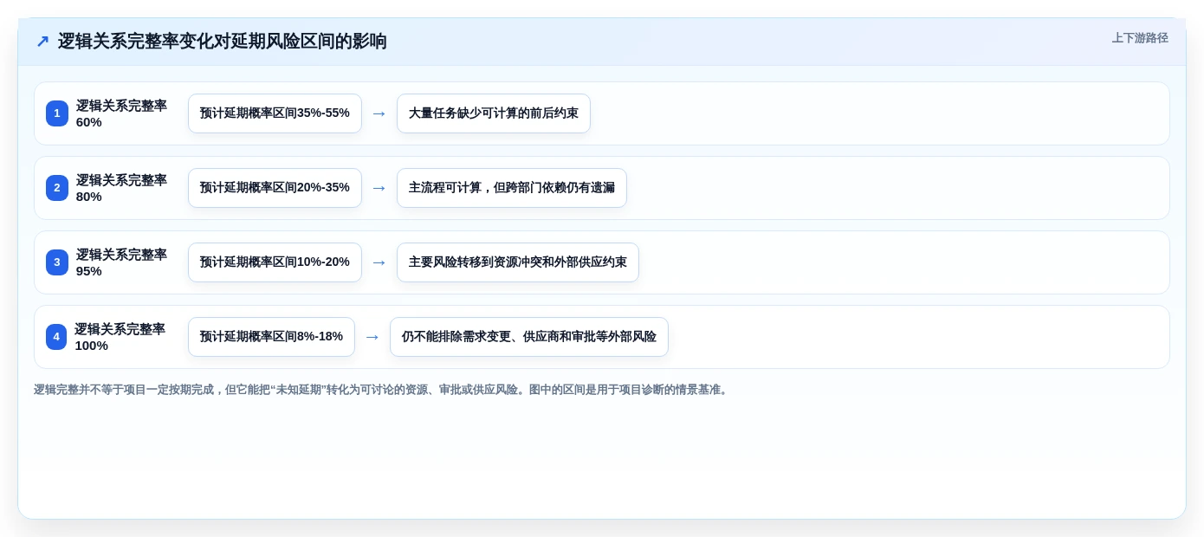1204x537 pixels.
Task: Select the title 逻辑关系完整率变化对延期风险区间的影响
Action: tap(223, 42)
